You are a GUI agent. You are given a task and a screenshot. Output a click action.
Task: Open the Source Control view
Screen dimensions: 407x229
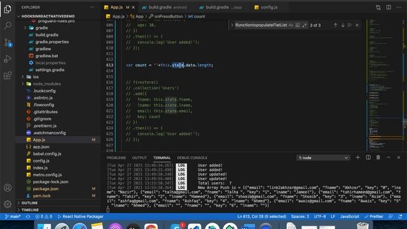(8, 43)
